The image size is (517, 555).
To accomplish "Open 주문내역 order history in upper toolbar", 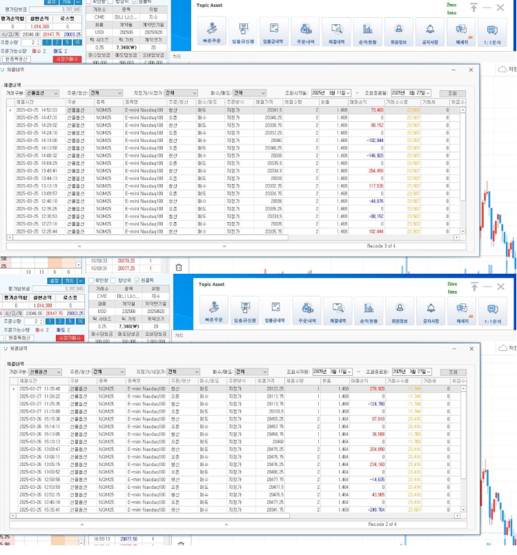I will [306, 32].
